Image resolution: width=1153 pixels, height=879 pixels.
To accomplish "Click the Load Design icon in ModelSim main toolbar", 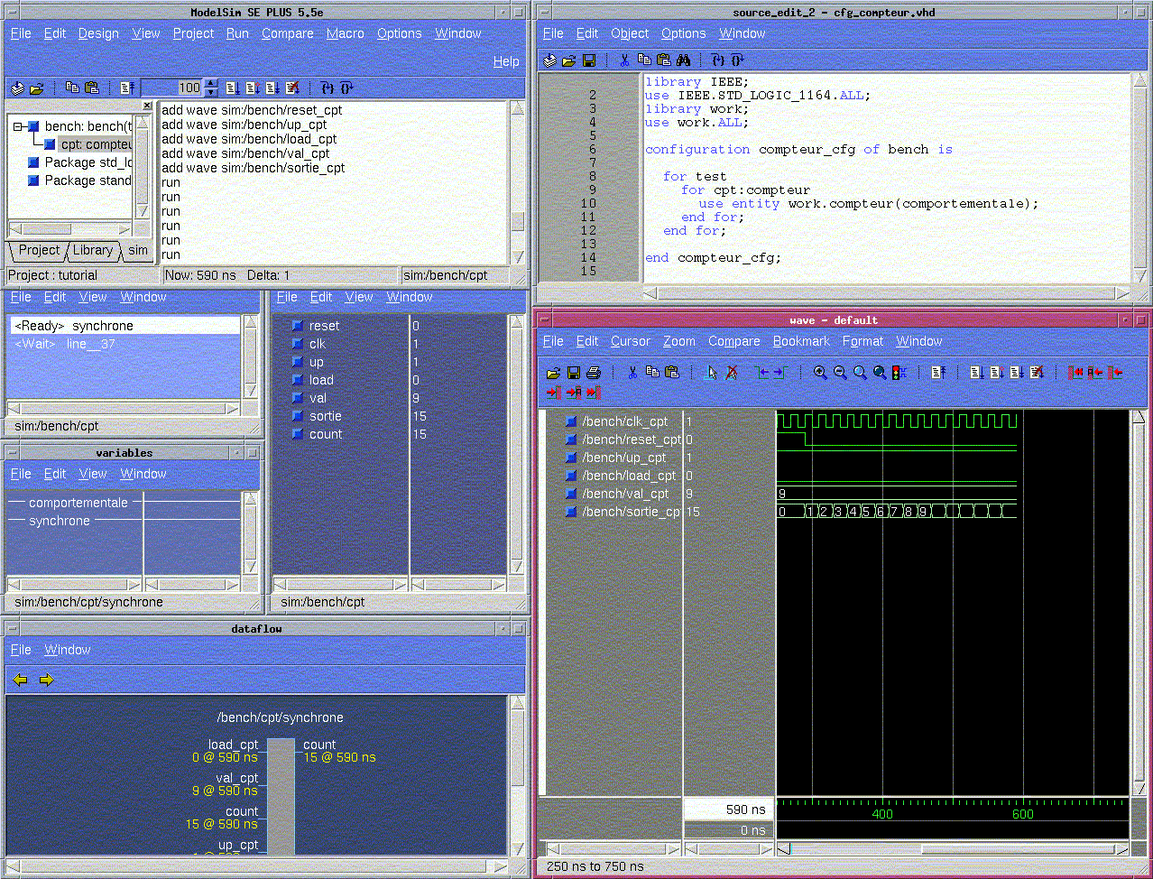I will [x=17, y=88].
